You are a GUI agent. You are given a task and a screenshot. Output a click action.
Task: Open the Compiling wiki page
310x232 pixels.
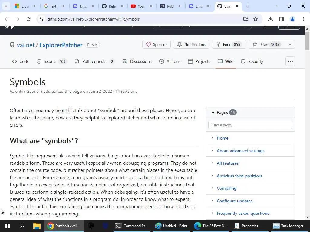(x=226, y=188)
